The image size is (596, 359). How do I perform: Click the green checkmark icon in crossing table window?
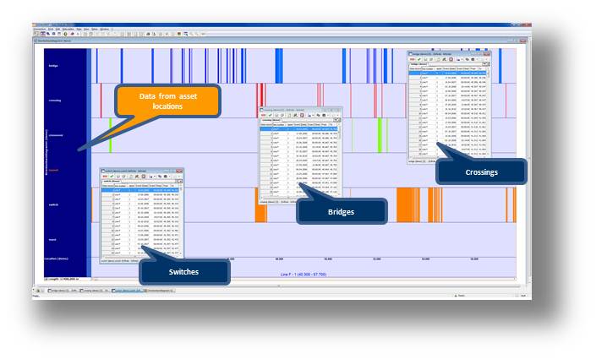tap(271, 114)
